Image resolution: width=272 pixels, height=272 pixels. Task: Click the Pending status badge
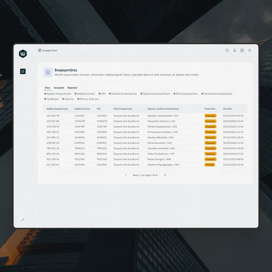210,165
